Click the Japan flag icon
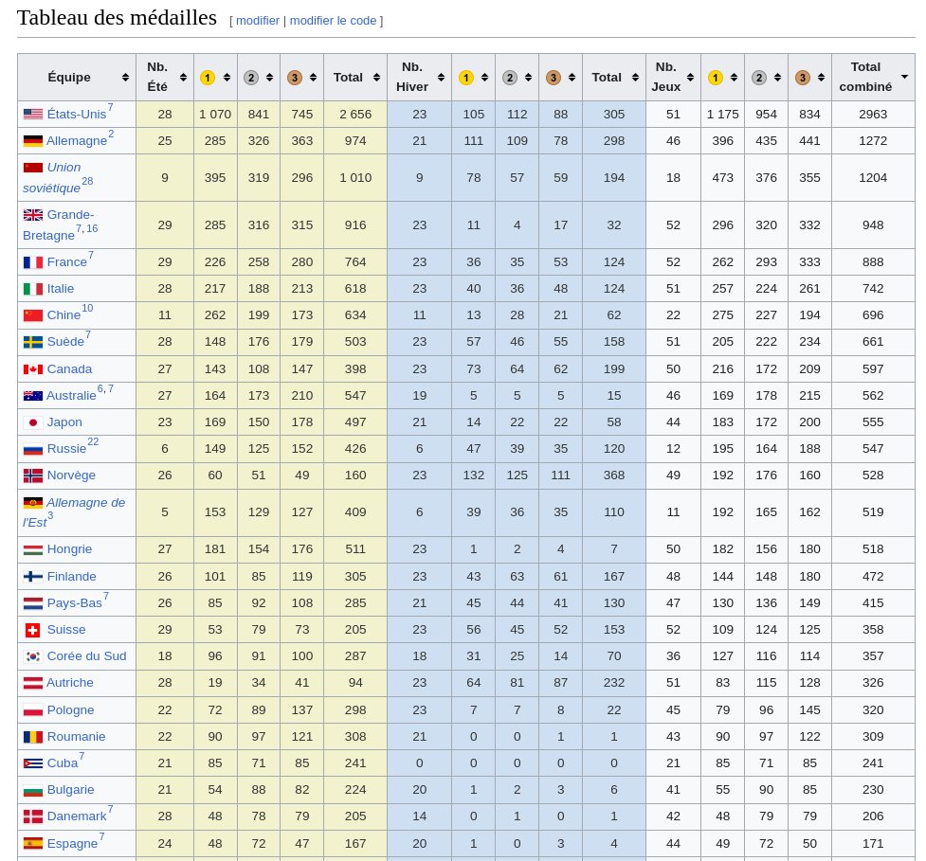The width and height of the screenshot is (926, 861). [33, 422]
